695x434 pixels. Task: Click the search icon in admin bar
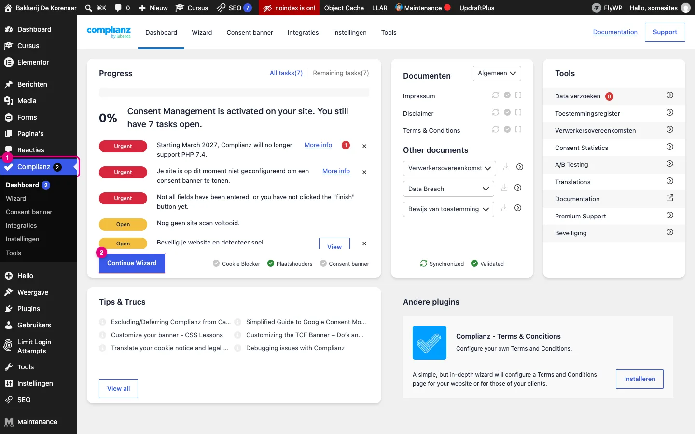(x=88, y=8)
